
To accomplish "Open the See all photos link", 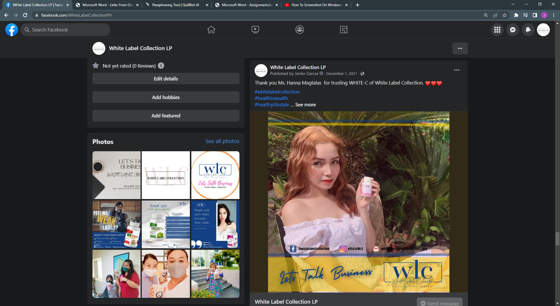I will 222,141.
